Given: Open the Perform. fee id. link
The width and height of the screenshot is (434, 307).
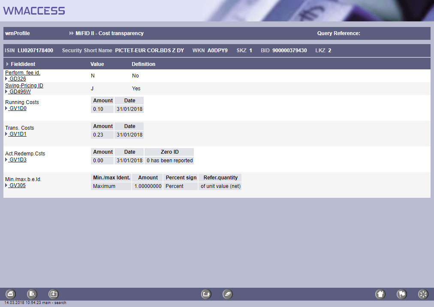Looking at the screenshot, I should click(23, 73).
